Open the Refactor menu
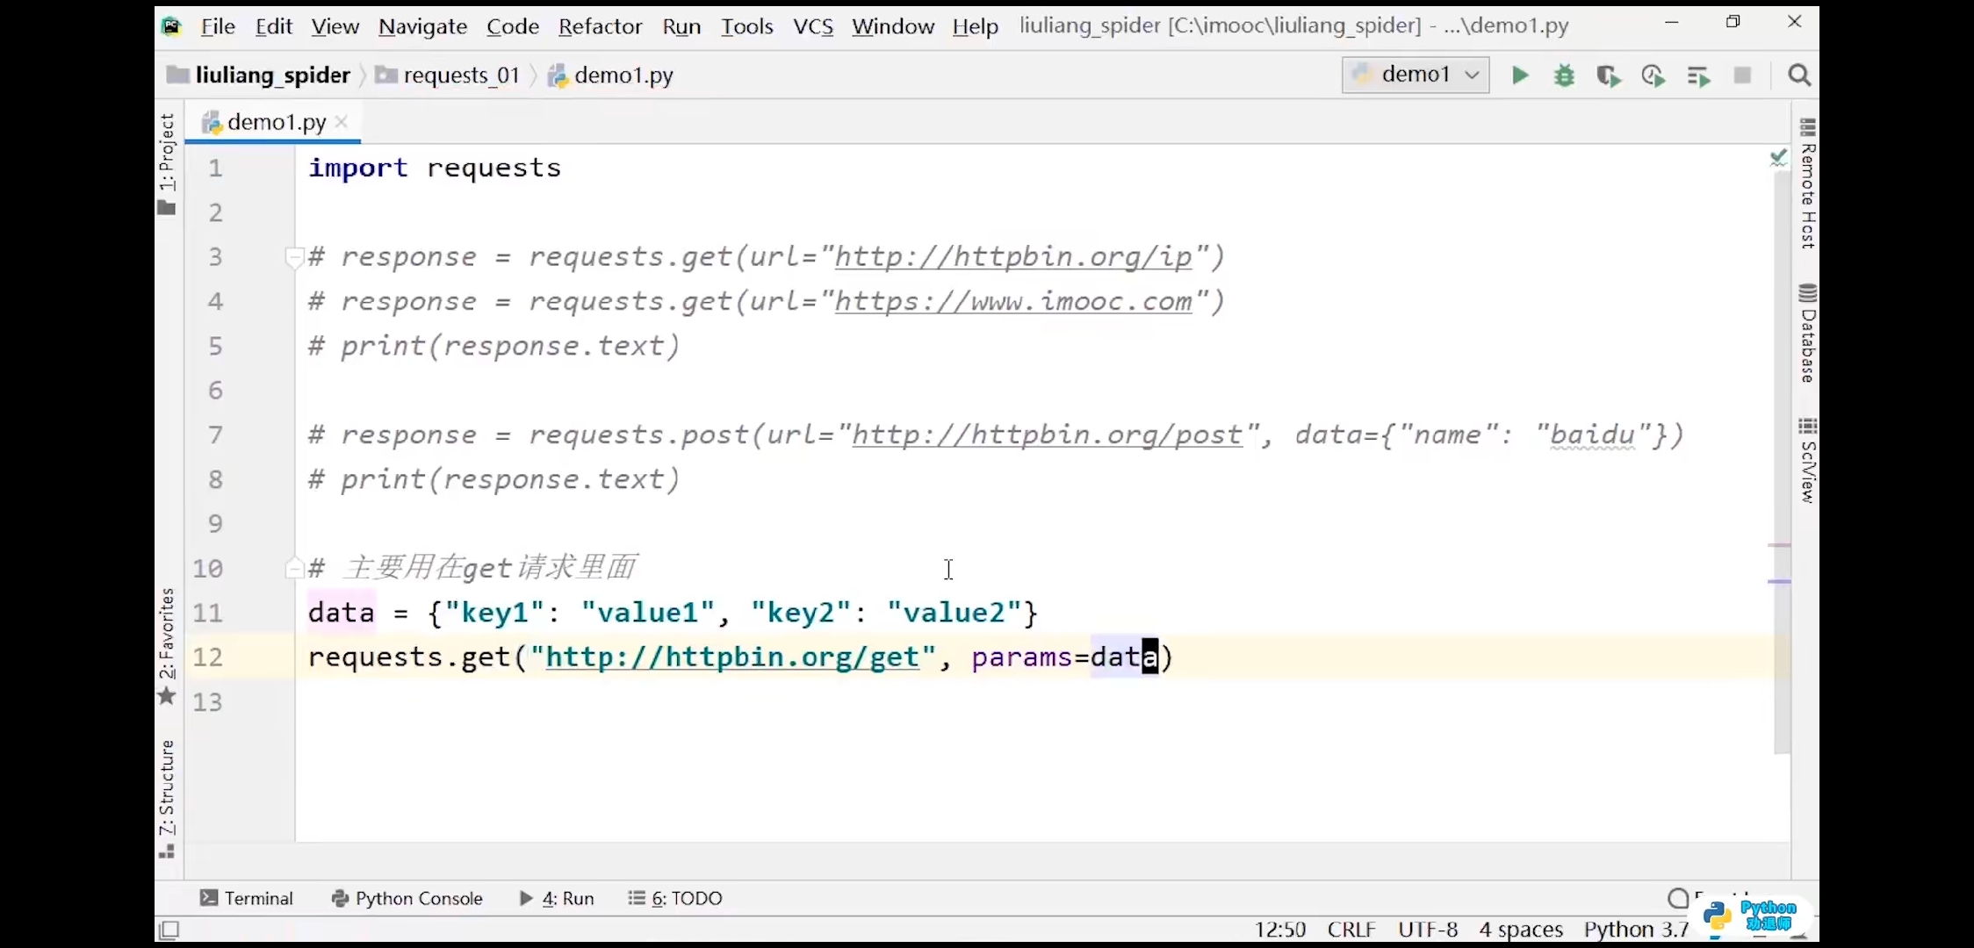 click(600, 26)
